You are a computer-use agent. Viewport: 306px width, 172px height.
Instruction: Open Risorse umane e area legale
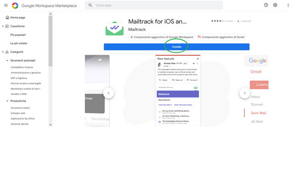pyautogui.click(x=26, y=83)
